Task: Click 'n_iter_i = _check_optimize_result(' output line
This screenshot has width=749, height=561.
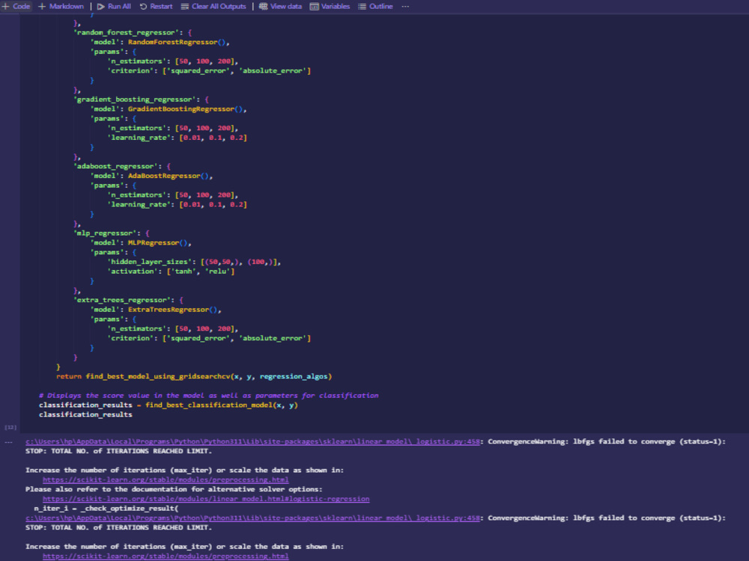Action: [x=106, y=509]
